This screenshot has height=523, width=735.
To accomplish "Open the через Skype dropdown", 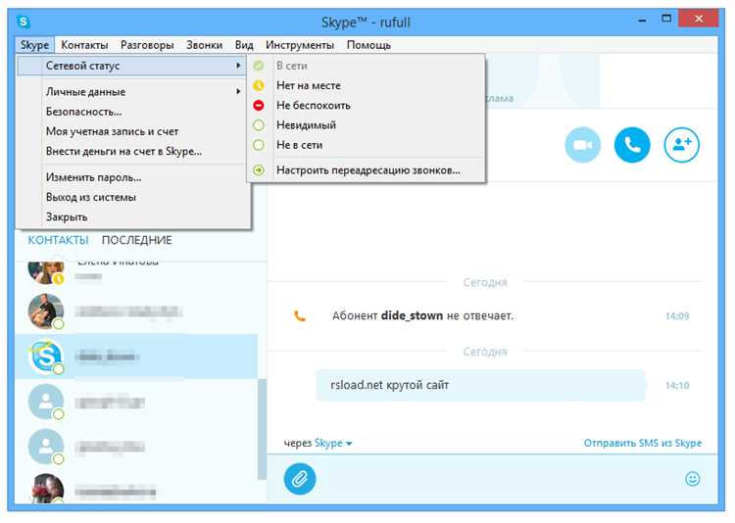I will (x=318, y=443).
